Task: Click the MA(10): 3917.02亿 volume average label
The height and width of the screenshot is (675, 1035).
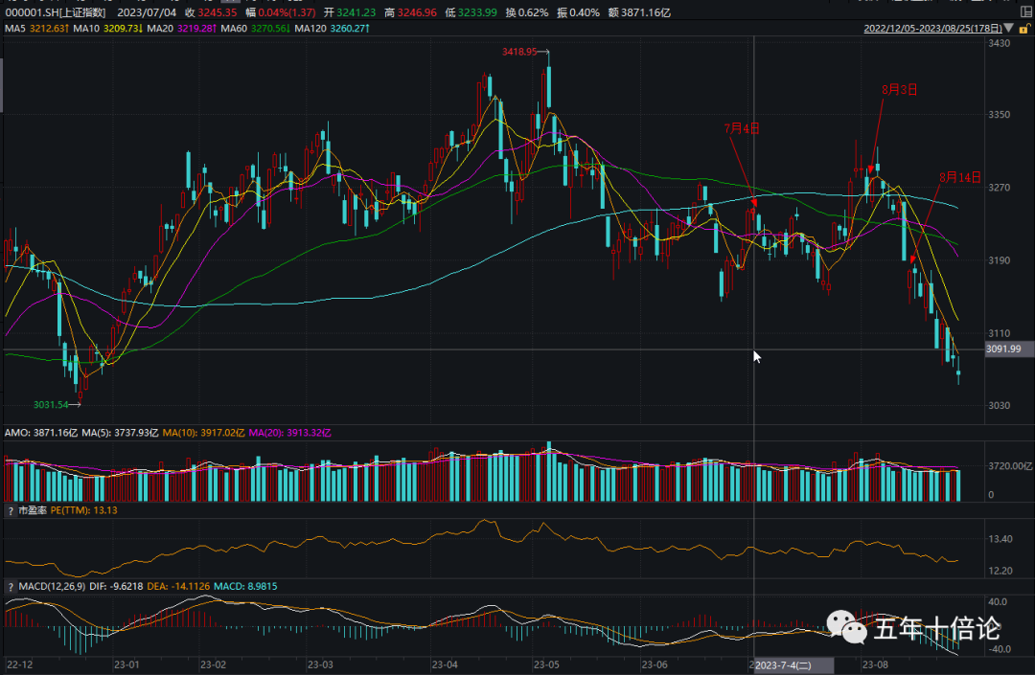Action: 203,433
